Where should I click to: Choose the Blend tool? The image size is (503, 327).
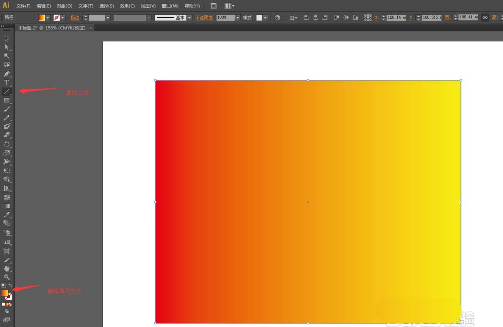(x=7, y=223)
